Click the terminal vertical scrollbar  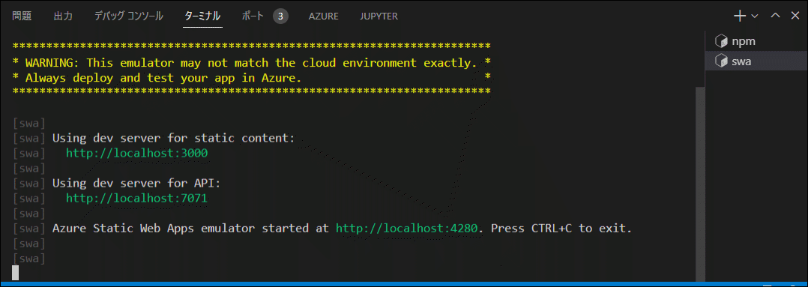[x=700, y=183]
